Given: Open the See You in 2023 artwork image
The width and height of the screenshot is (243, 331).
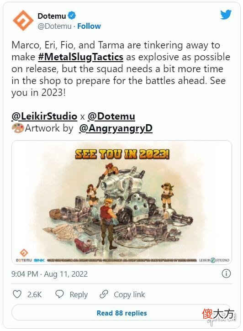Looking at the screenshot, I should tap(121, 202).
